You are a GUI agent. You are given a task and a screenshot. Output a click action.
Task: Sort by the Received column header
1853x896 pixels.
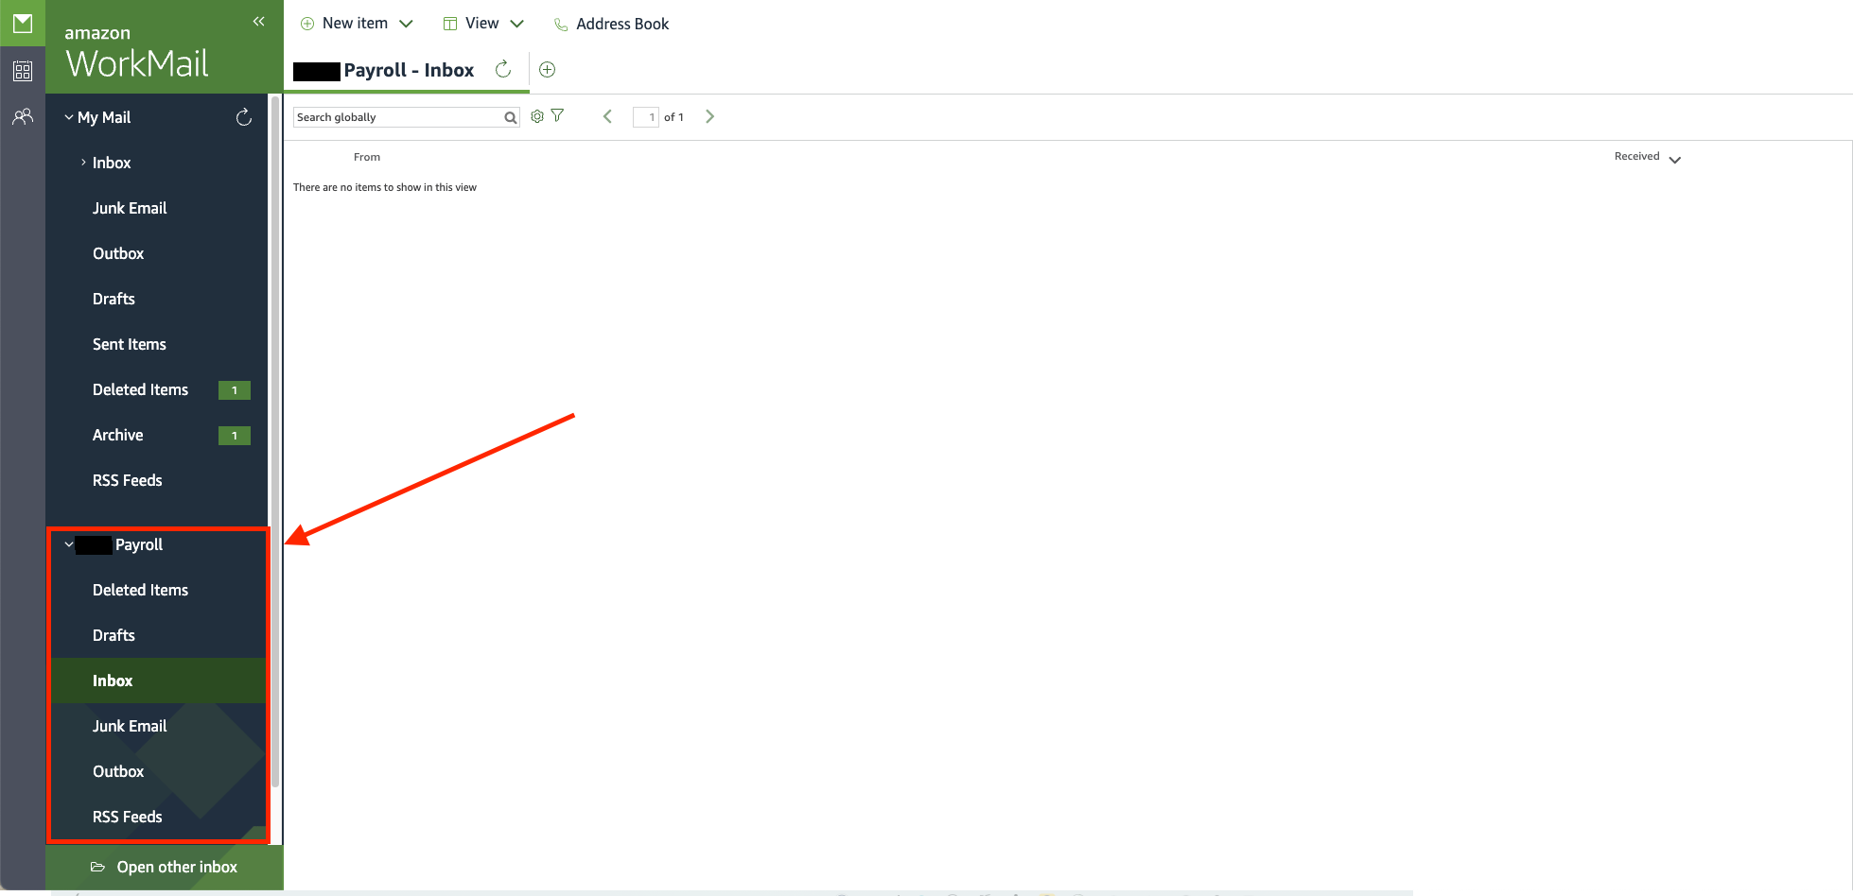click(x=1636, y=157)
